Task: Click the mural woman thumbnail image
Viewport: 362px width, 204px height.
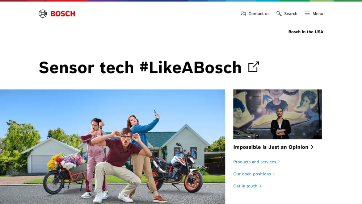Action: coord(277,115)
